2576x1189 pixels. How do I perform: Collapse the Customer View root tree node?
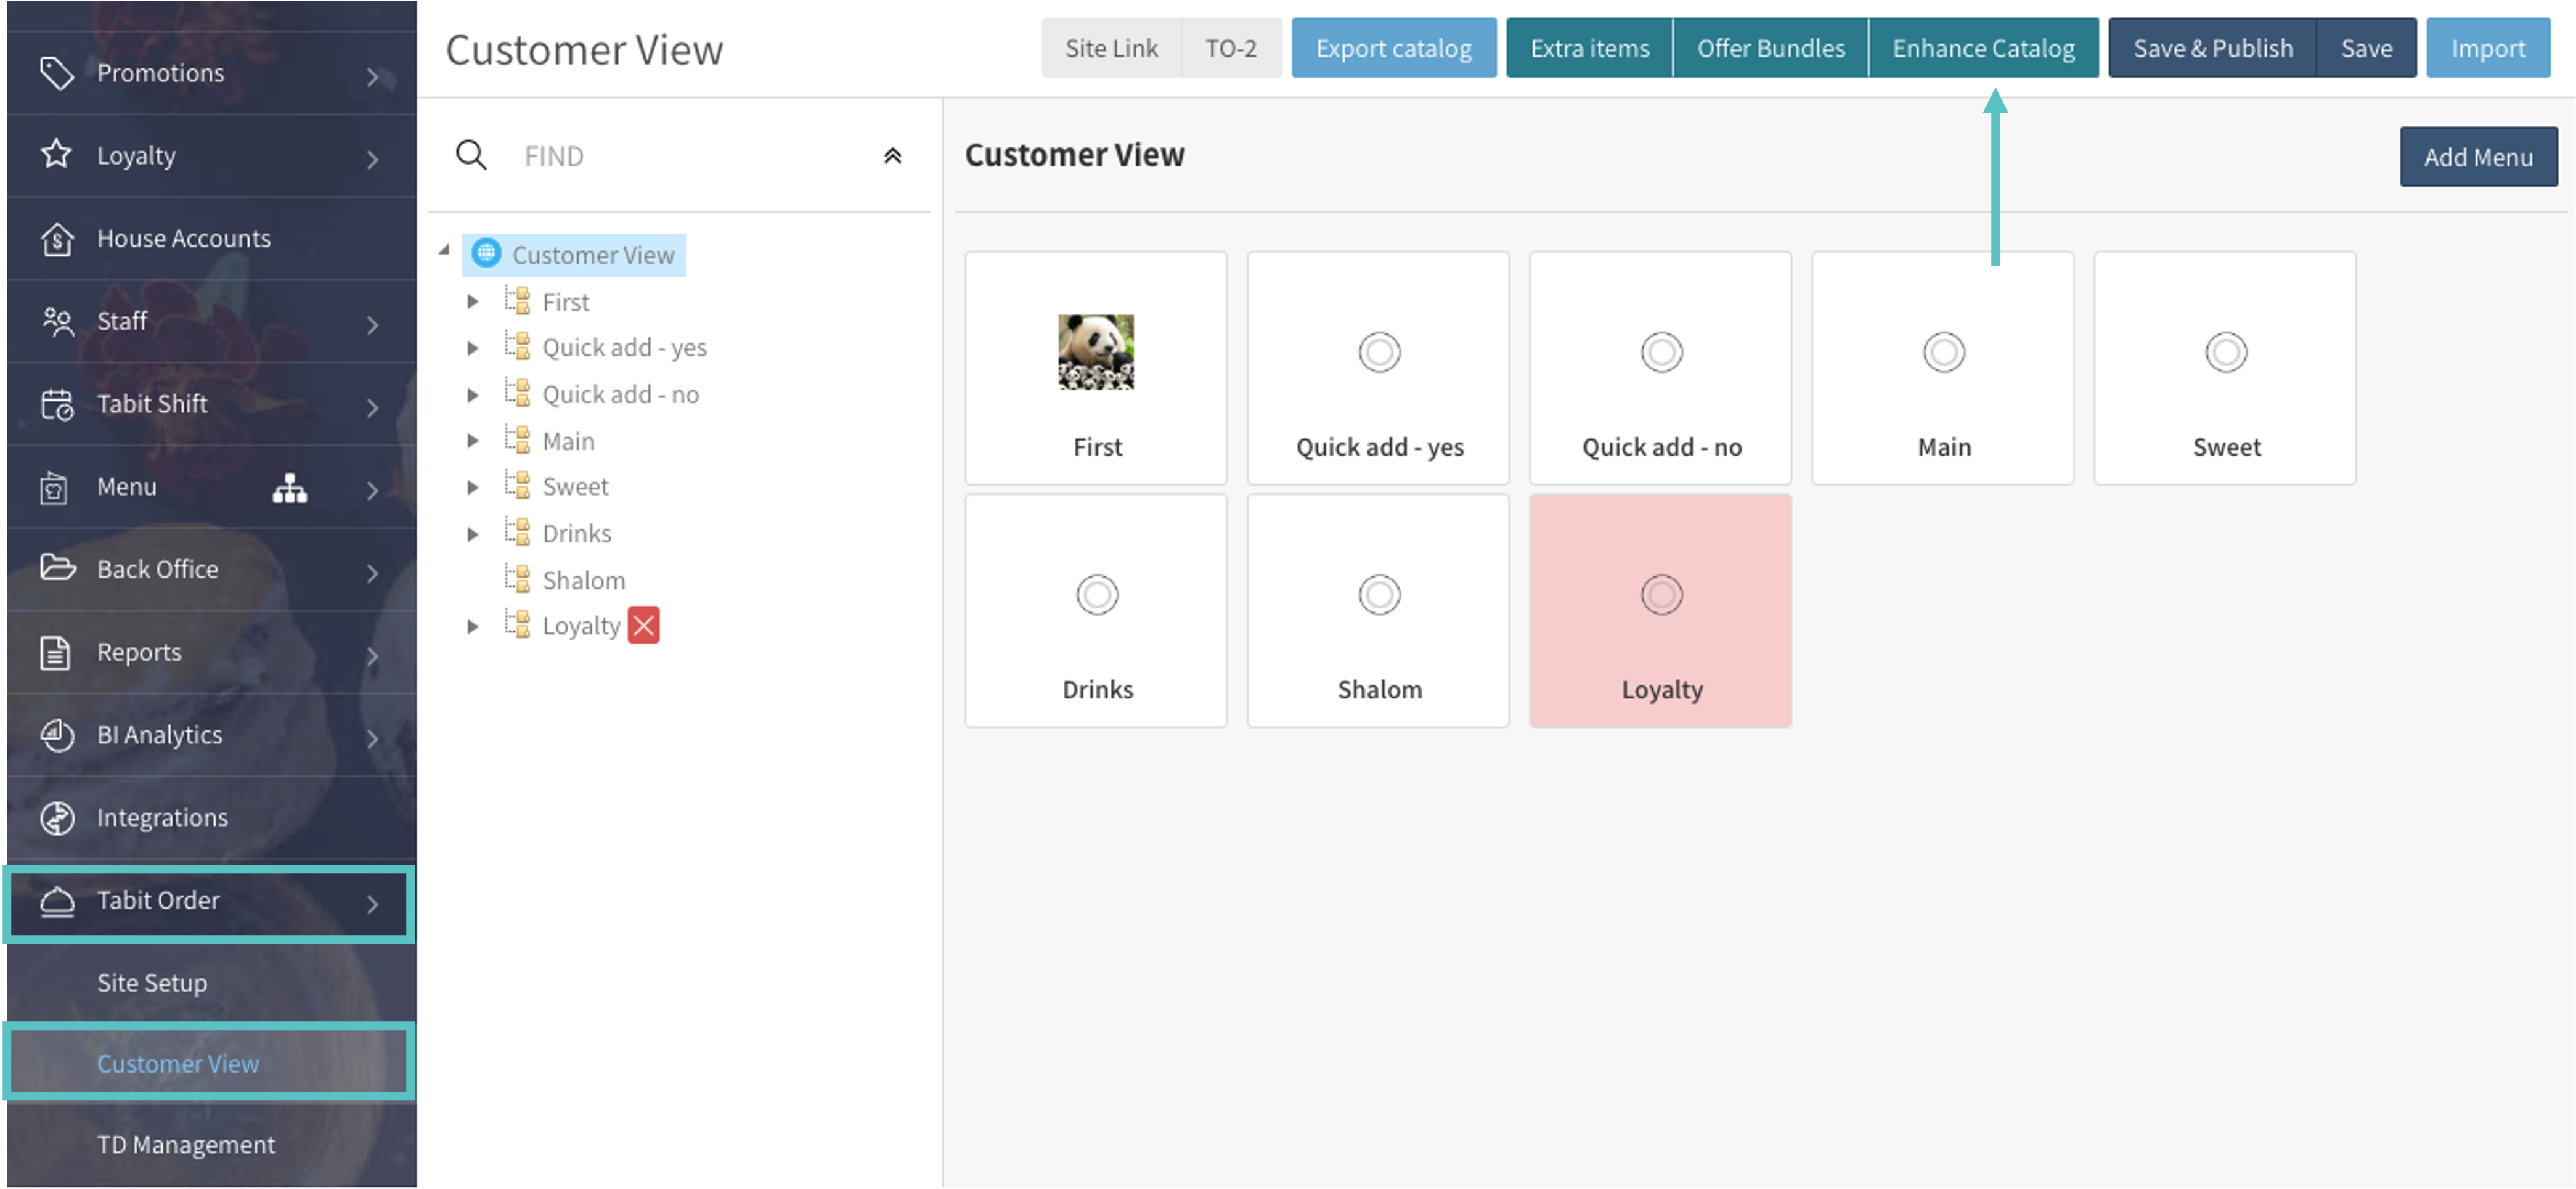(444, 250)
